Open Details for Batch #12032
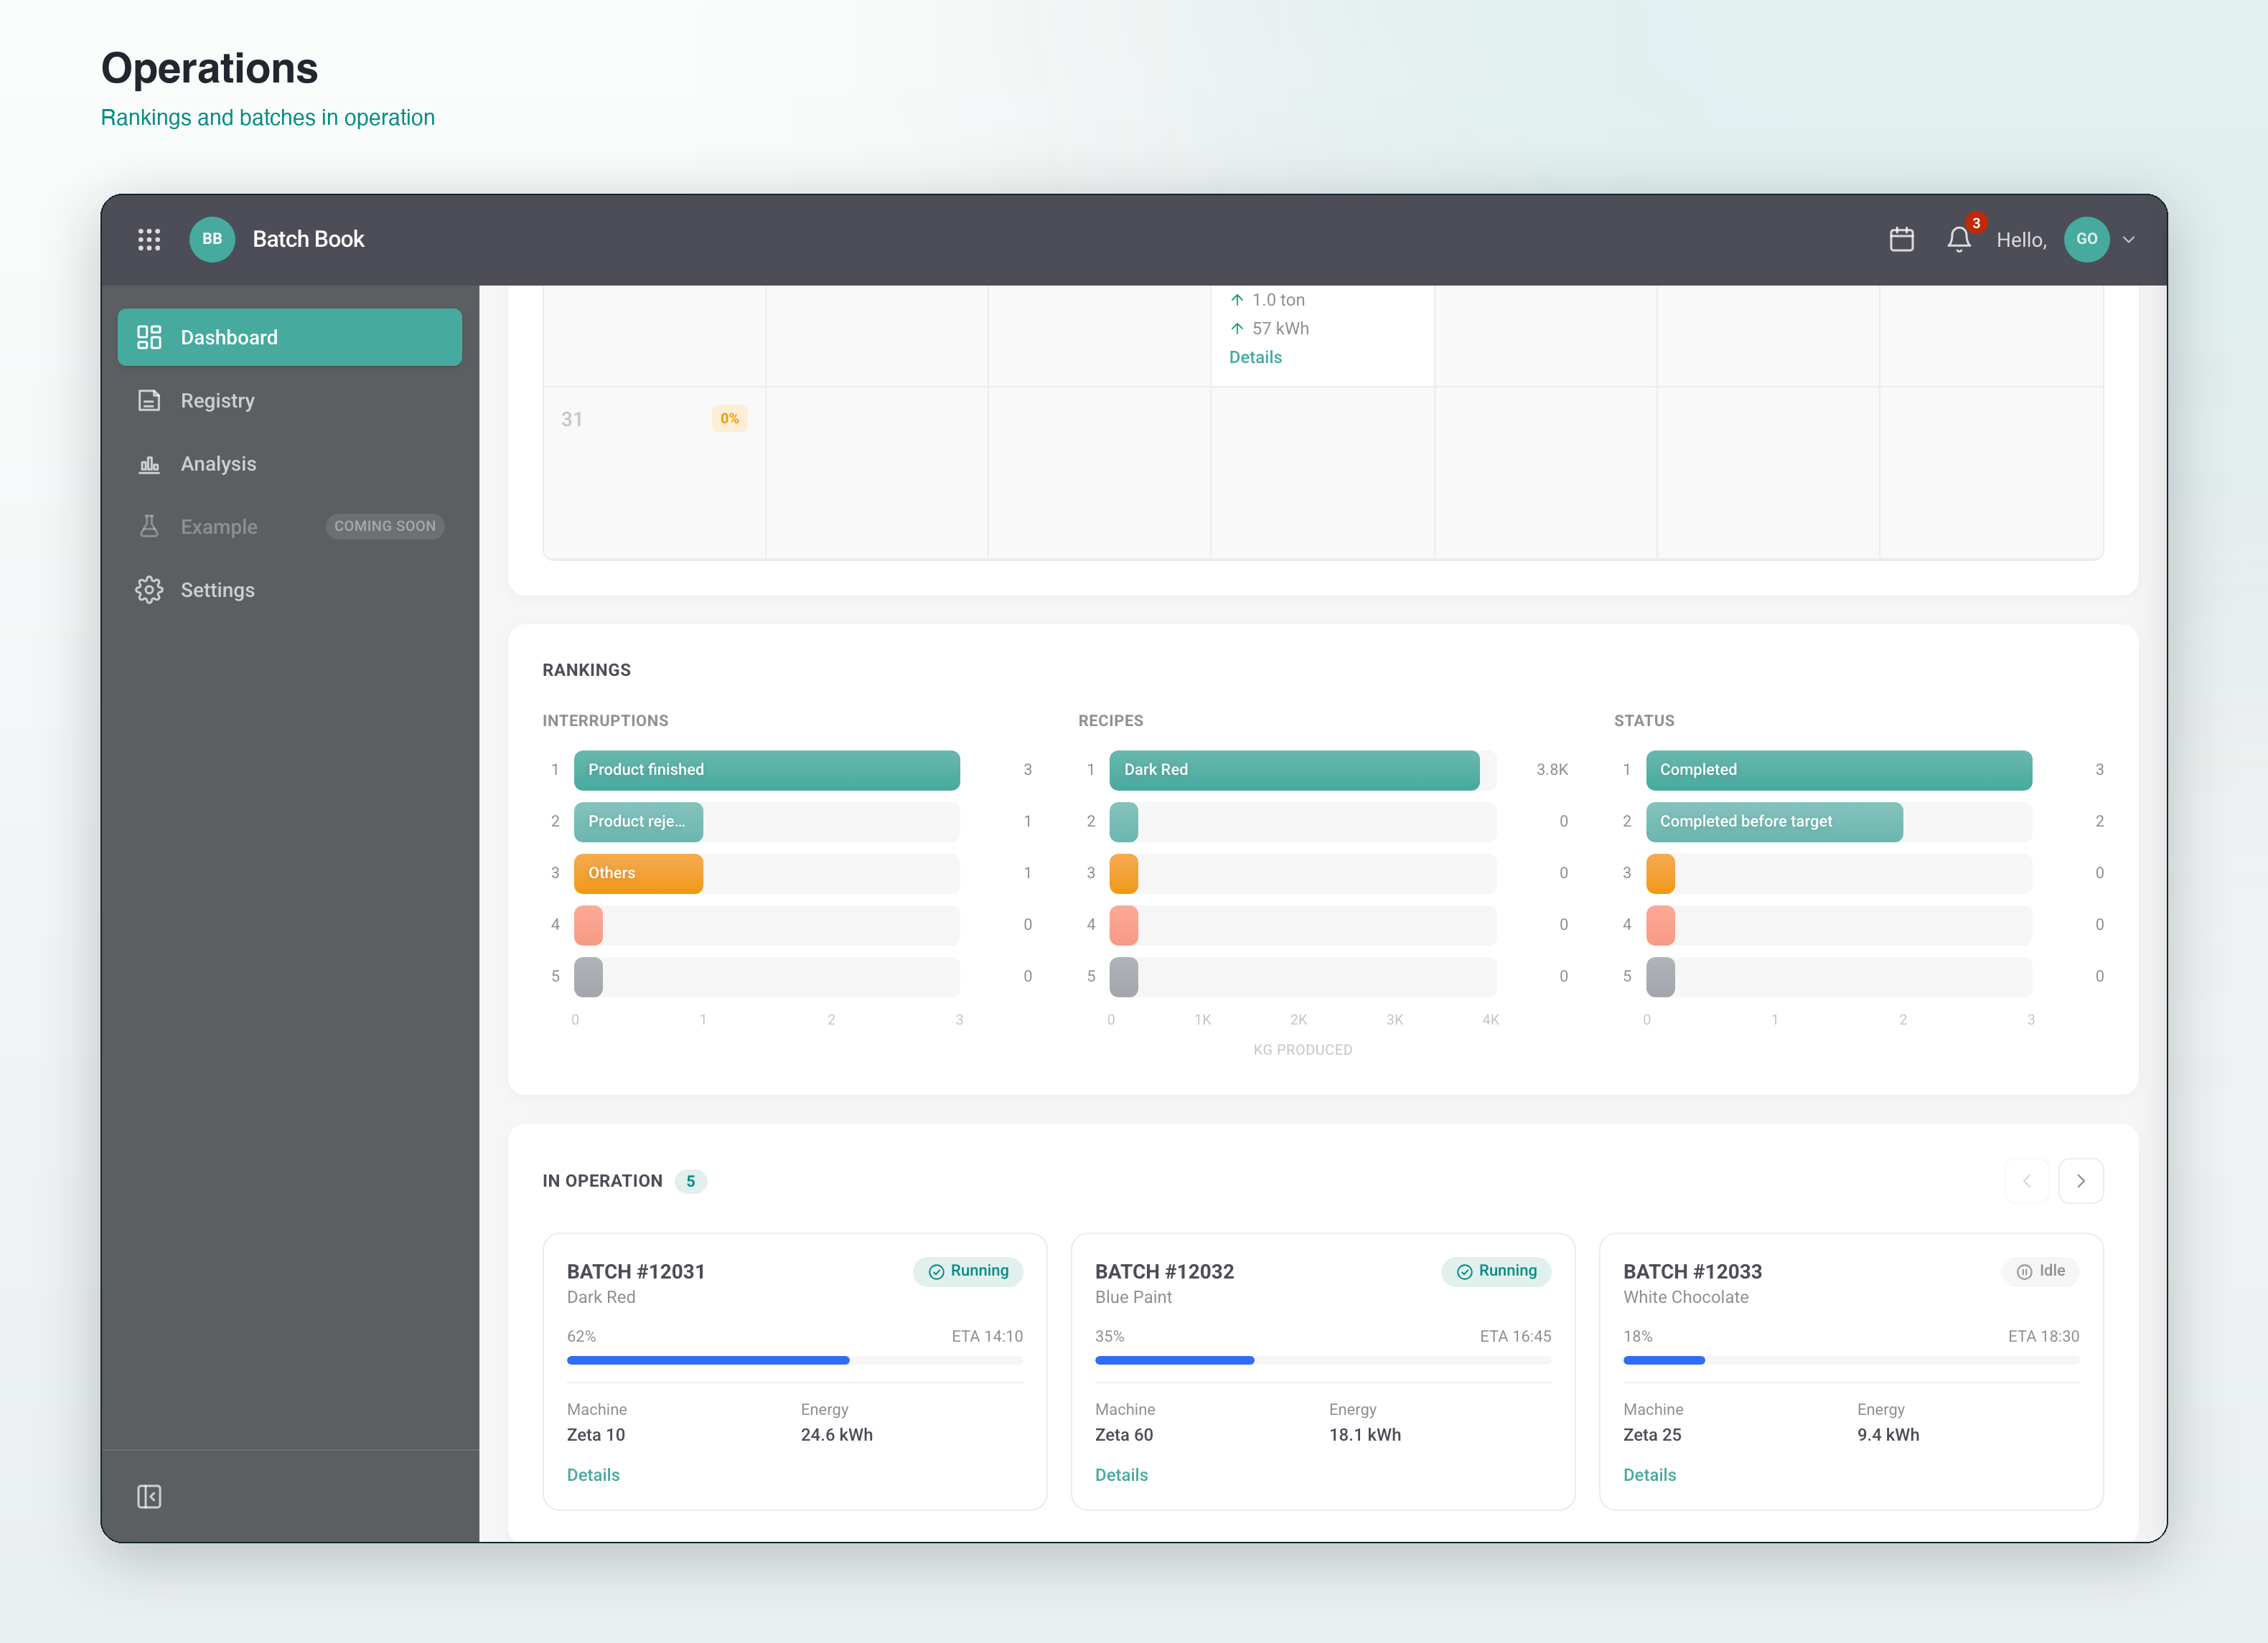Screen dimensions: 2268x1643 [1121, 1474]
